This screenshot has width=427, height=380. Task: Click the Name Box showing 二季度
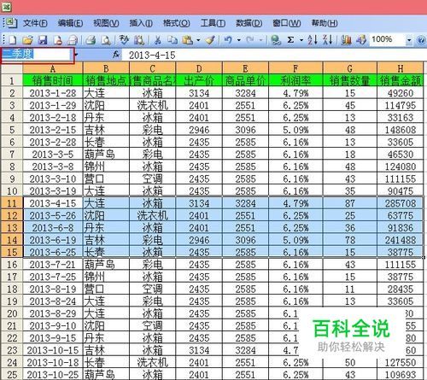click(37, 55)
